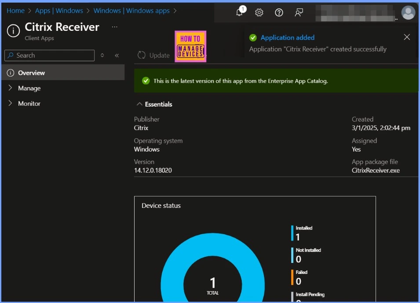Click the Not Installed status legend entry
The width and height of the screenshot is (420, 303).
coord(306,255)
